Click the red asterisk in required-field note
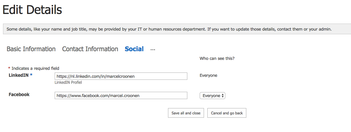351x132 pixels. [x=9, y=68]
